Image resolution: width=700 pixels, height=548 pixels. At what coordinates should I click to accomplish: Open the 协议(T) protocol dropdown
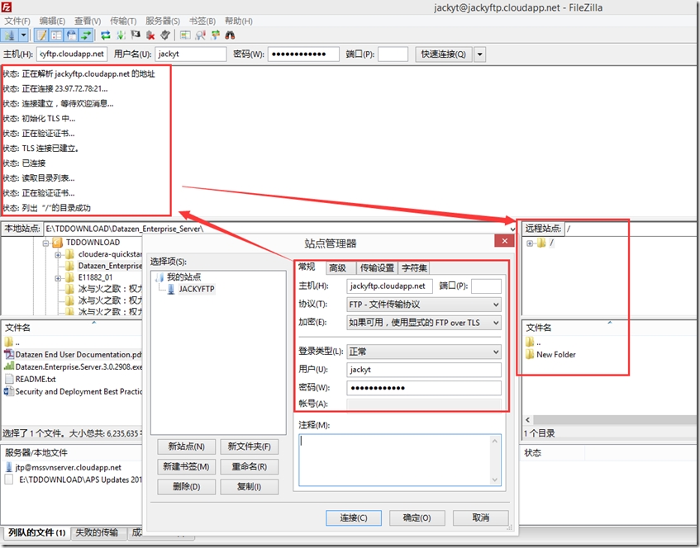(424, 305)
